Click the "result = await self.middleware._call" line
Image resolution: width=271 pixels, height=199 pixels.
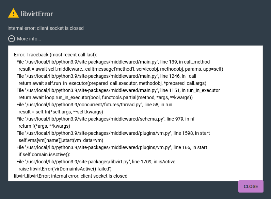point(121,69)
